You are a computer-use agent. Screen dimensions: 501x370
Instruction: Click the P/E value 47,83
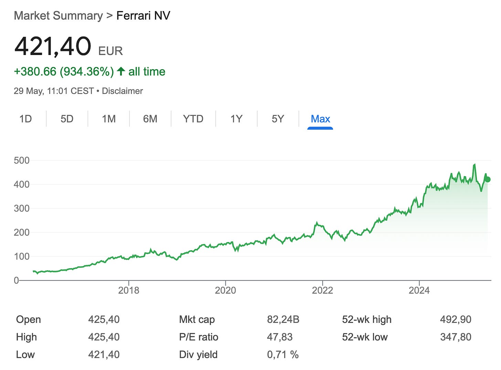point(280,337)
